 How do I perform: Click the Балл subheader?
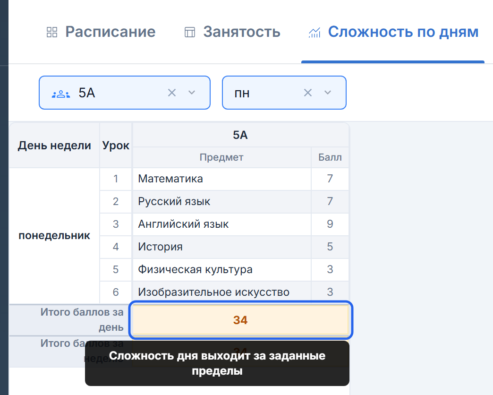click(x=330, y=157)
